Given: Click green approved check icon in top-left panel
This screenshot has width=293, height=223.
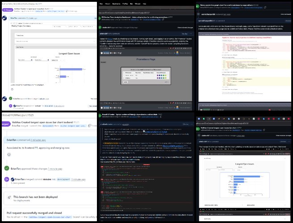Looking at the screenshot, I should pos(11,99).
